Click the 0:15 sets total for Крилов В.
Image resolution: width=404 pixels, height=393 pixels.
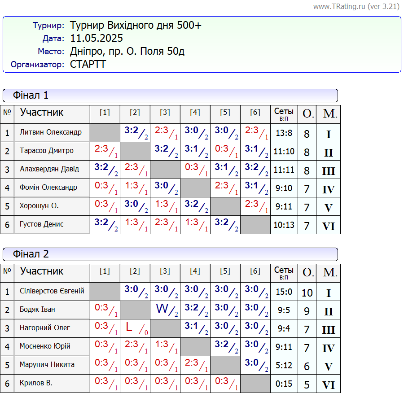click(x=284, y=384)
